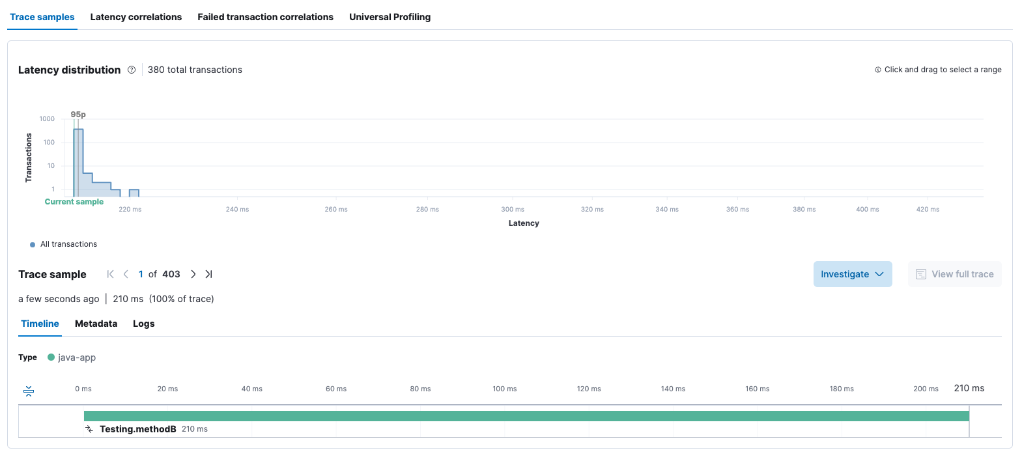Click the Latency distribution help icon

coord(132,70)
